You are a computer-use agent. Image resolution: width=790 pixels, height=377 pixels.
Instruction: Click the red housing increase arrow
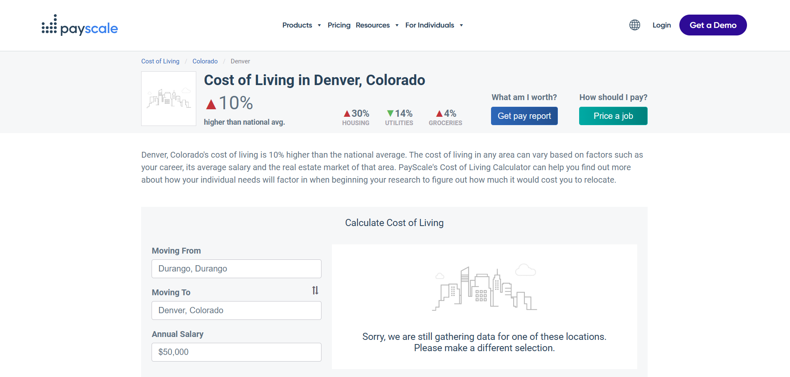pos(347,113)
